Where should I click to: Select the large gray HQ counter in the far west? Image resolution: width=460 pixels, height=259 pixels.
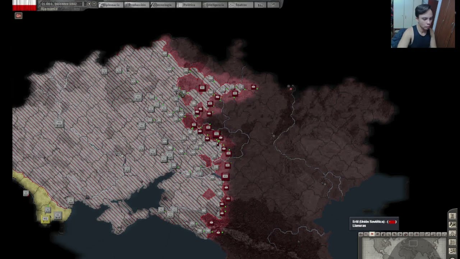59,123
